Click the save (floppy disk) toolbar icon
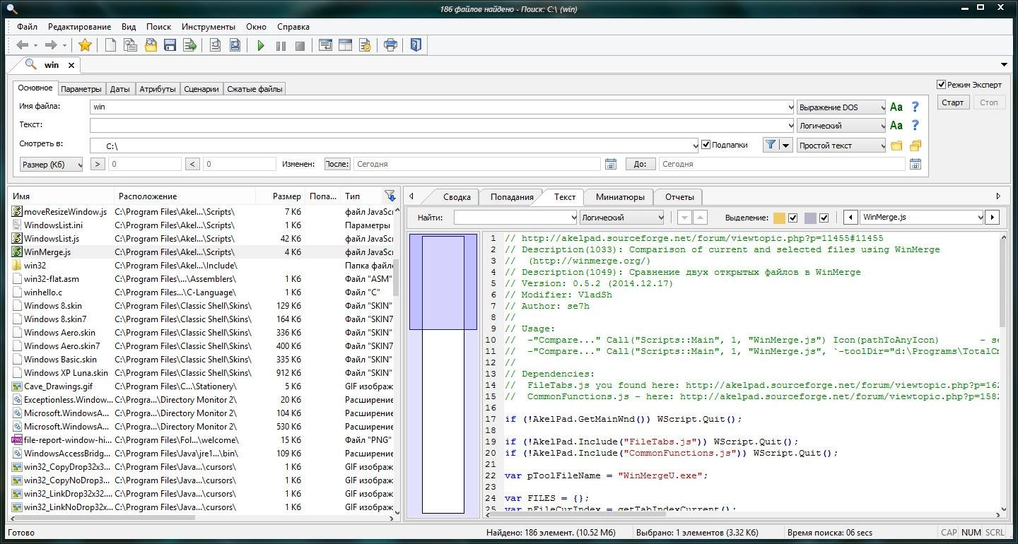Image resolution: width=1018 pixels, height=544 pixels. 170,45
